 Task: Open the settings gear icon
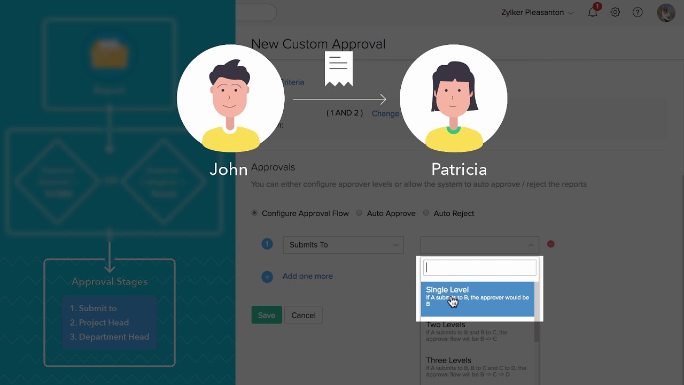click(x=615, y=12)
